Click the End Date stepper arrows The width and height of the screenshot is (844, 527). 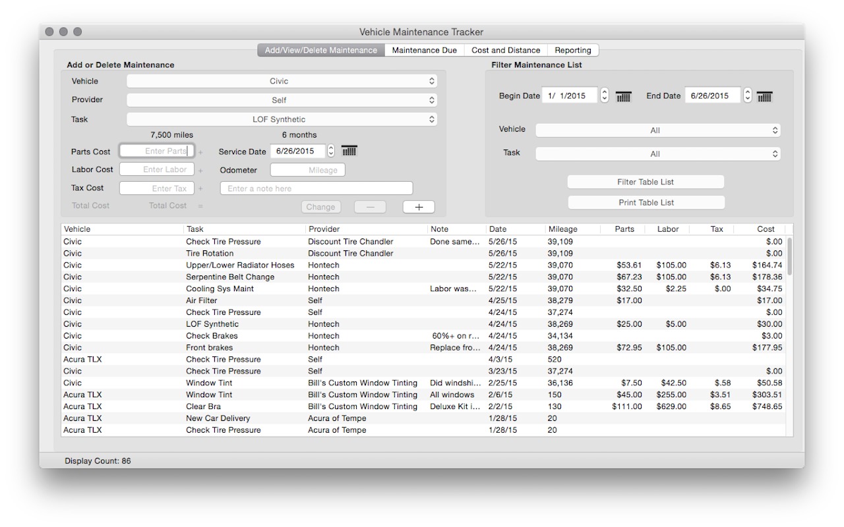click(747, 96)
